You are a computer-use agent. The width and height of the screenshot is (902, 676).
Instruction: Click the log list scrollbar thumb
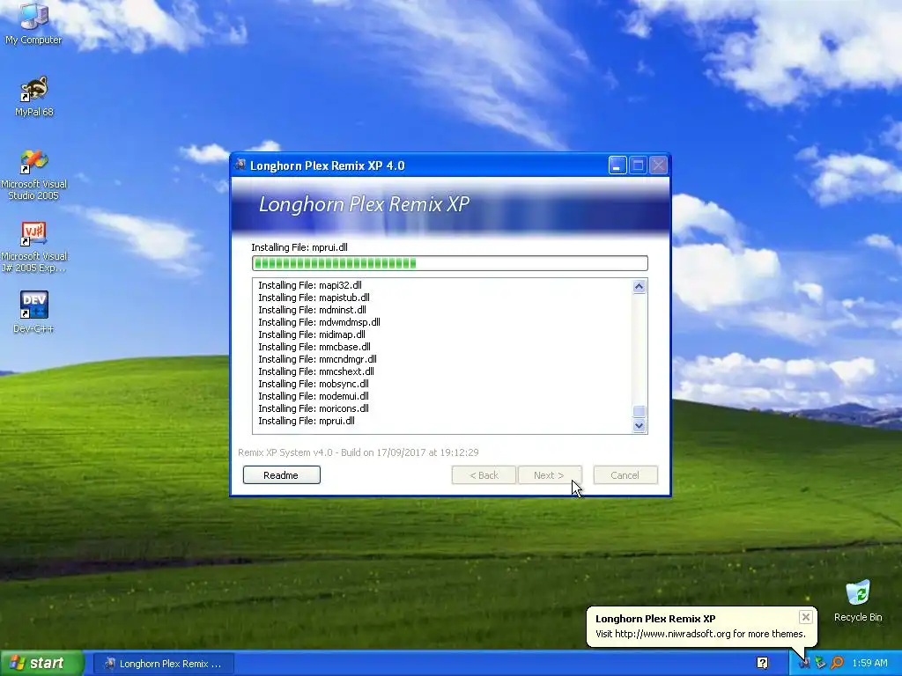tap(640, 412)
